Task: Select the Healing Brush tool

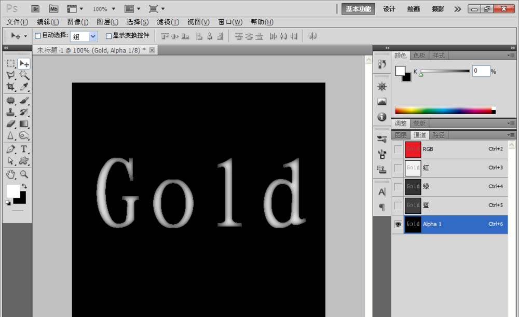Action: click(x=11, y=100)
